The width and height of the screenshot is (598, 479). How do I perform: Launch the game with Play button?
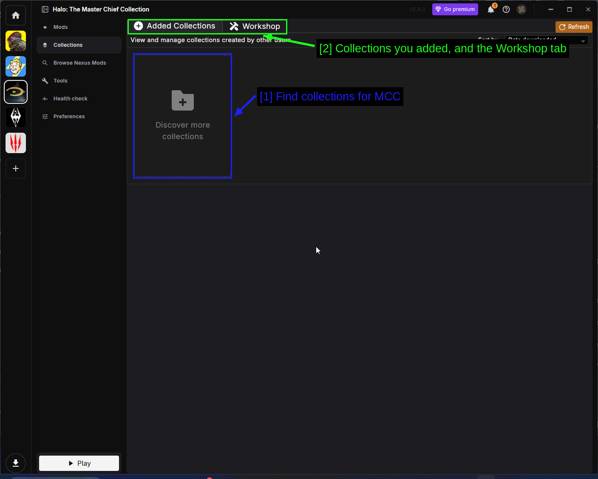[x=79, y=463]
